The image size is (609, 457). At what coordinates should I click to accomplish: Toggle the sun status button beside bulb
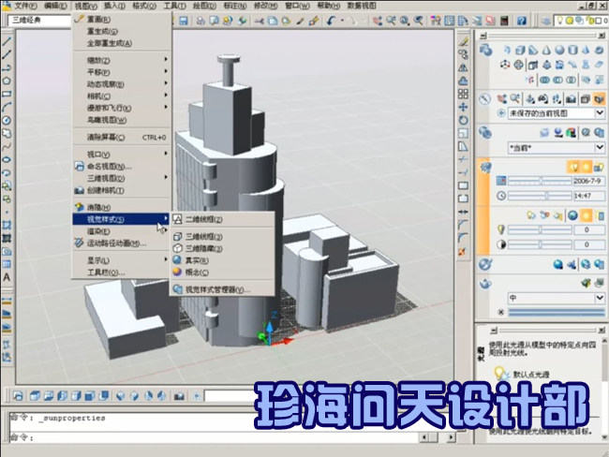point(587,168)
